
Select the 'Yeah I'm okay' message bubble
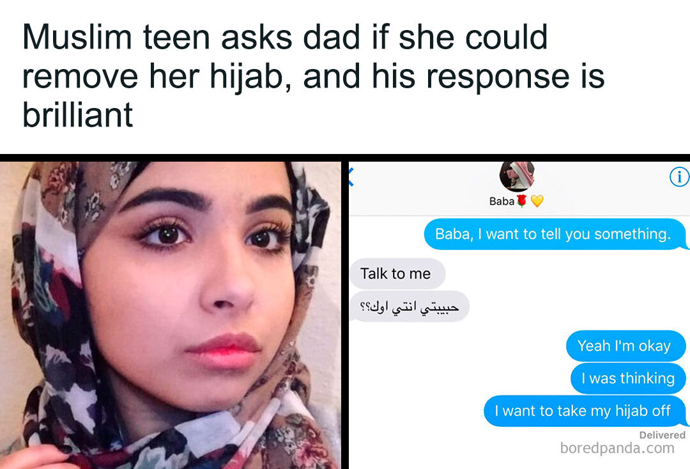[625, 346]
